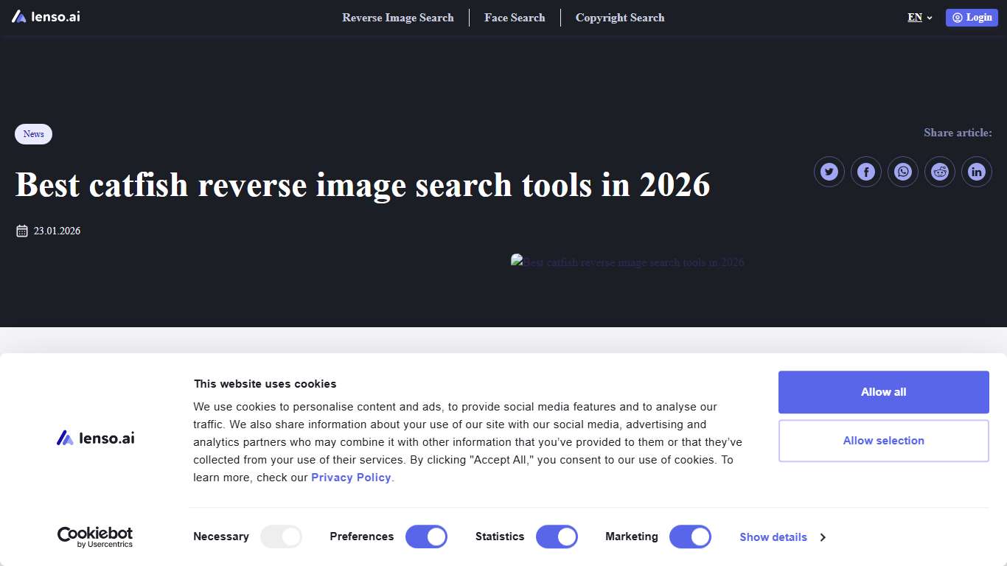Share the article on Twitter
This screenshot has width=1007, height=566.
click(829, 171)
